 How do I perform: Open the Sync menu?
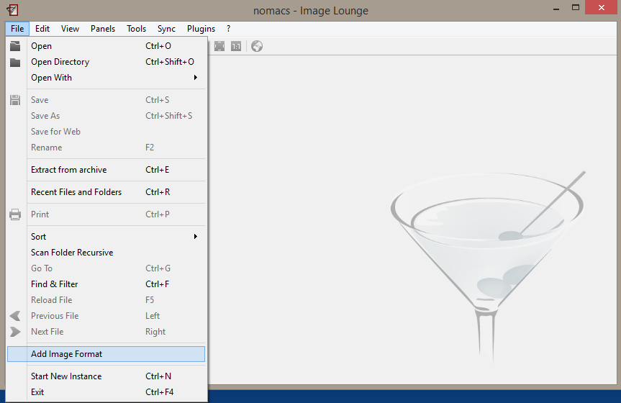[166, 29]
